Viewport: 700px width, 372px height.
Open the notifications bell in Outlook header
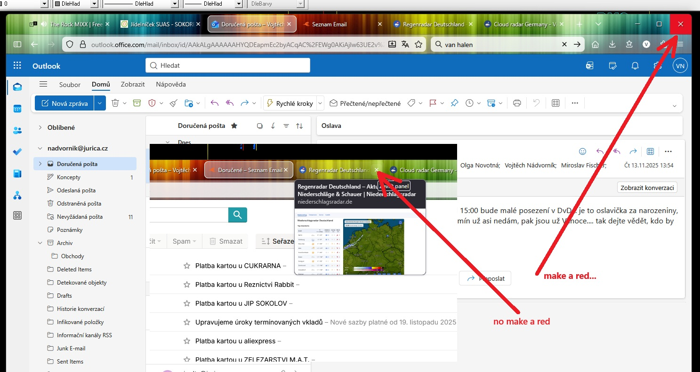tap(635, 66)
